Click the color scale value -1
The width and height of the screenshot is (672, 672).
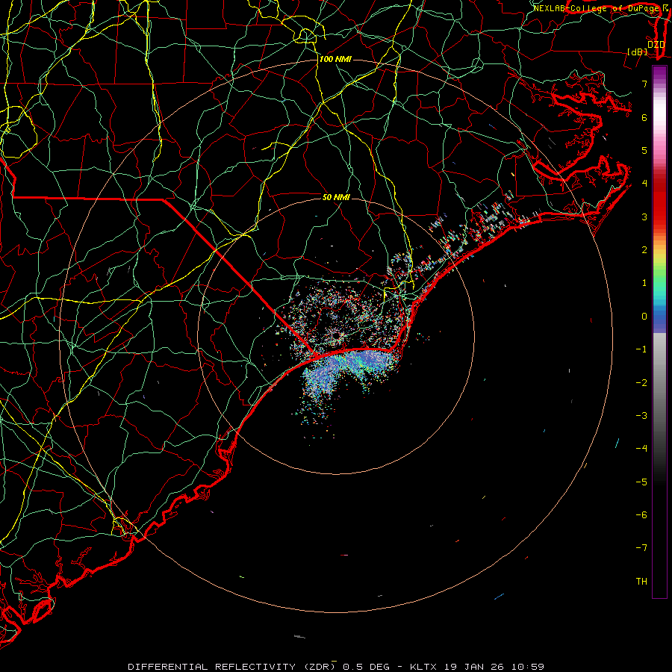coord(641,349)
